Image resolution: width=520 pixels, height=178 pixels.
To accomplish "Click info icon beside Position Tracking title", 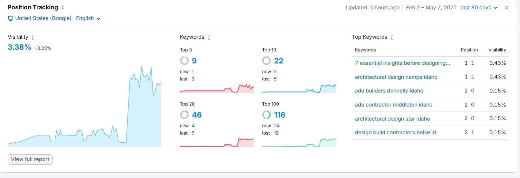I will pos(63,7).
